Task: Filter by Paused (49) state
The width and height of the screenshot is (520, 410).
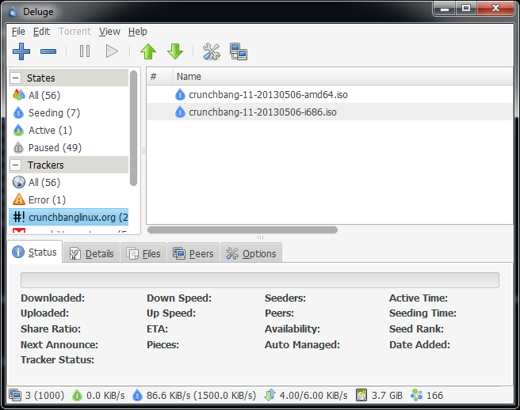Action: (68, 147)
